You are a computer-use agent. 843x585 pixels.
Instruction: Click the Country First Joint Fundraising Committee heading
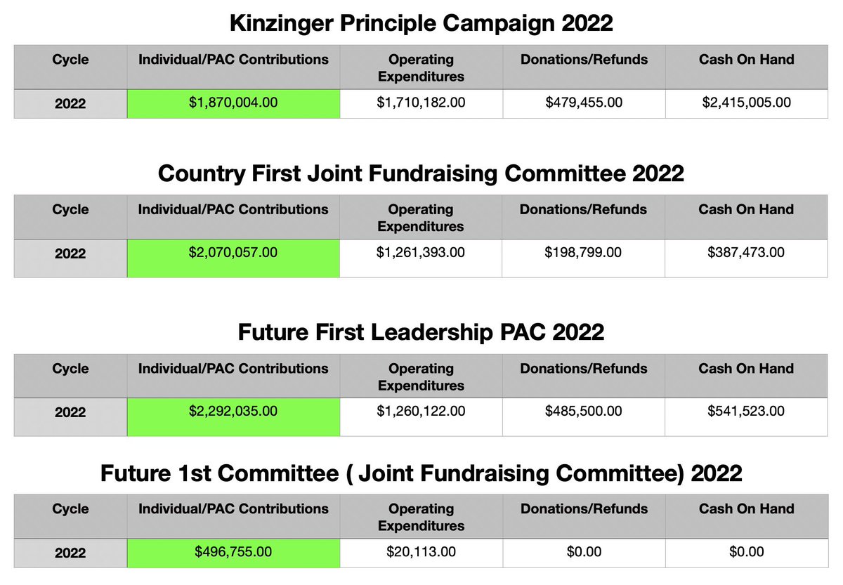421,173
